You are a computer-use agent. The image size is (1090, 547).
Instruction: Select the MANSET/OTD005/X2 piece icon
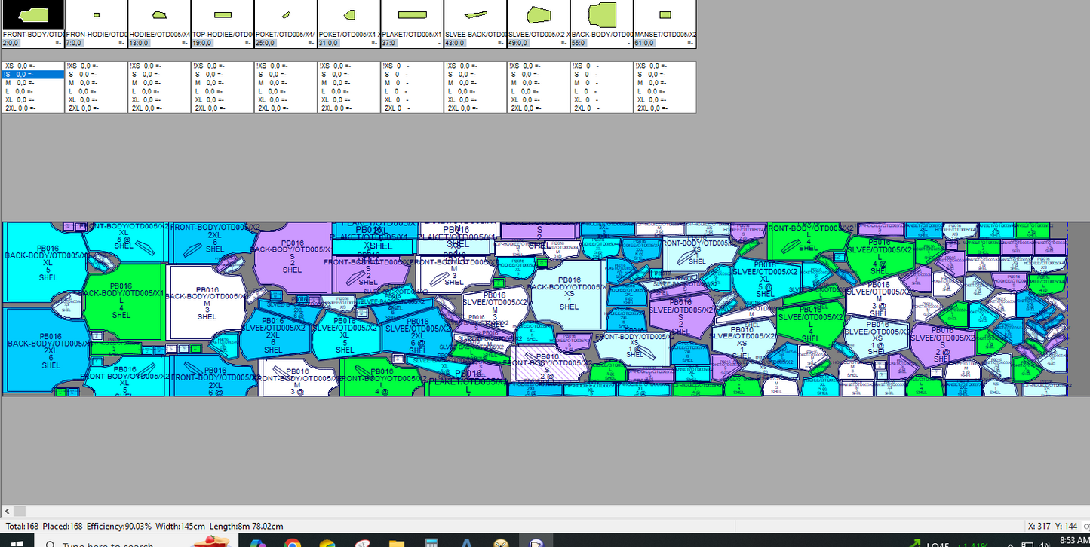pos(665,15)
